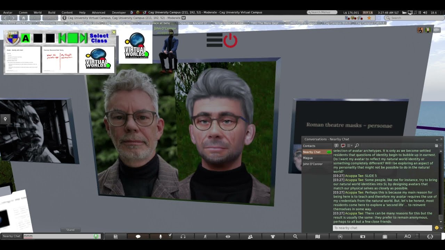Viewport: 445px width, 250px height.
Task: Select the Magua conversation
Action: click(317, 158)
